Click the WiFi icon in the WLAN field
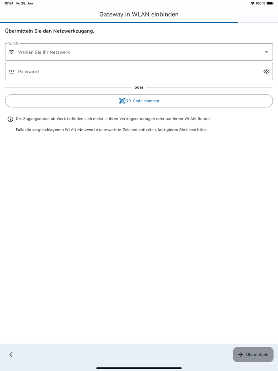This screenshot has height=371, width=278. coord(12,52)
